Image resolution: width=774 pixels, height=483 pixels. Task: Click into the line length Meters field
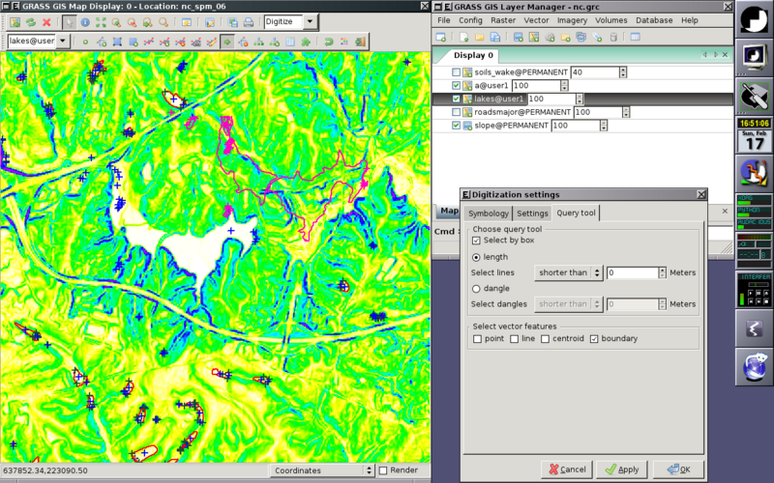(633, 272)
